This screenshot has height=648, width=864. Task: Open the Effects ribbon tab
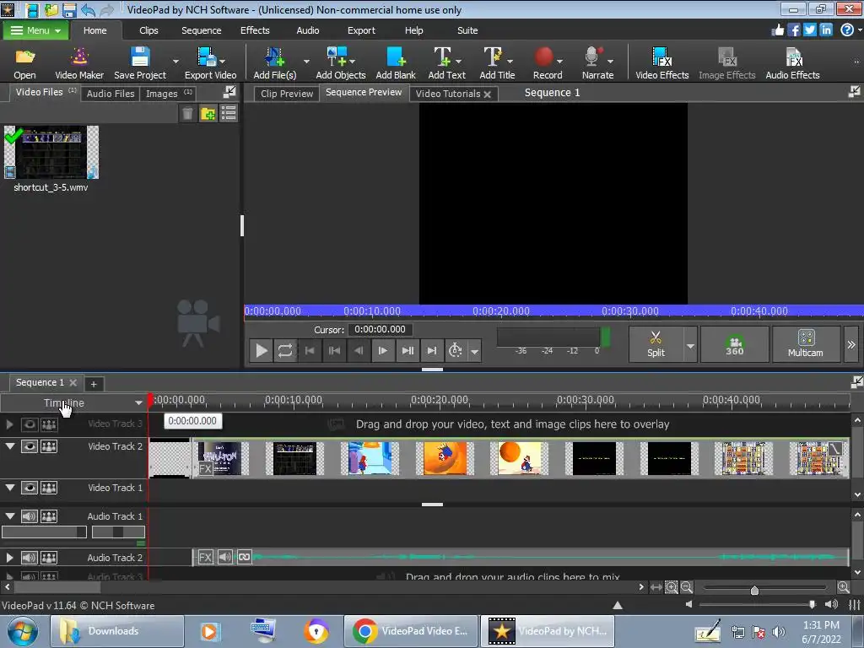tap(255, 30)
